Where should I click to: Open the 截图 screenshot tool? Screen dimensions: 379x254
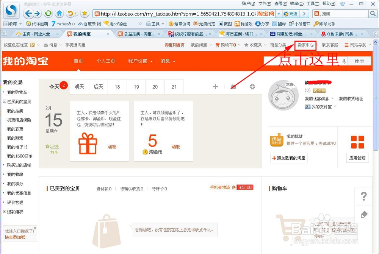pyautogui.click(x=225, y=24)
